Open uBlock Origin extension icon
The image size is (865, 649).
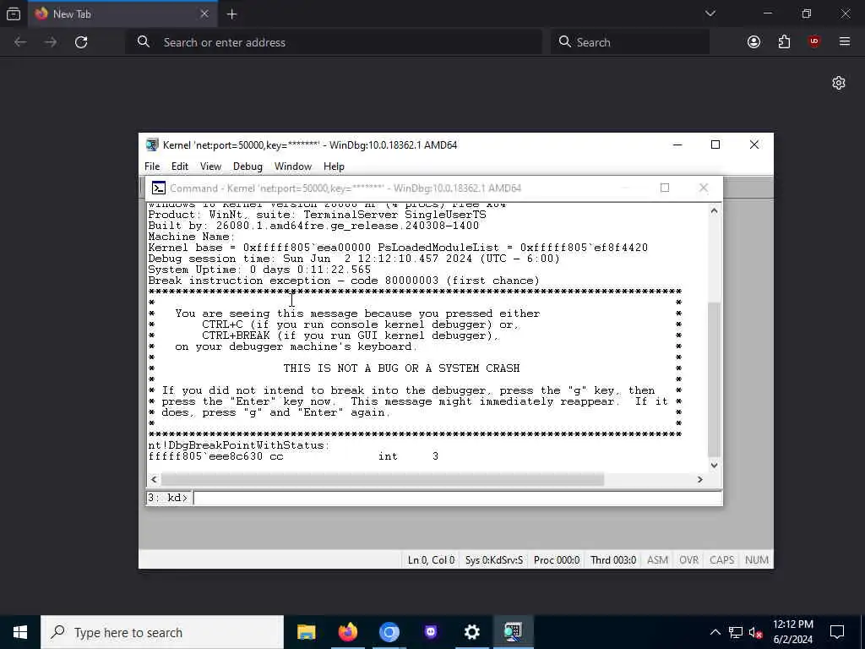[x=814, y=42]
